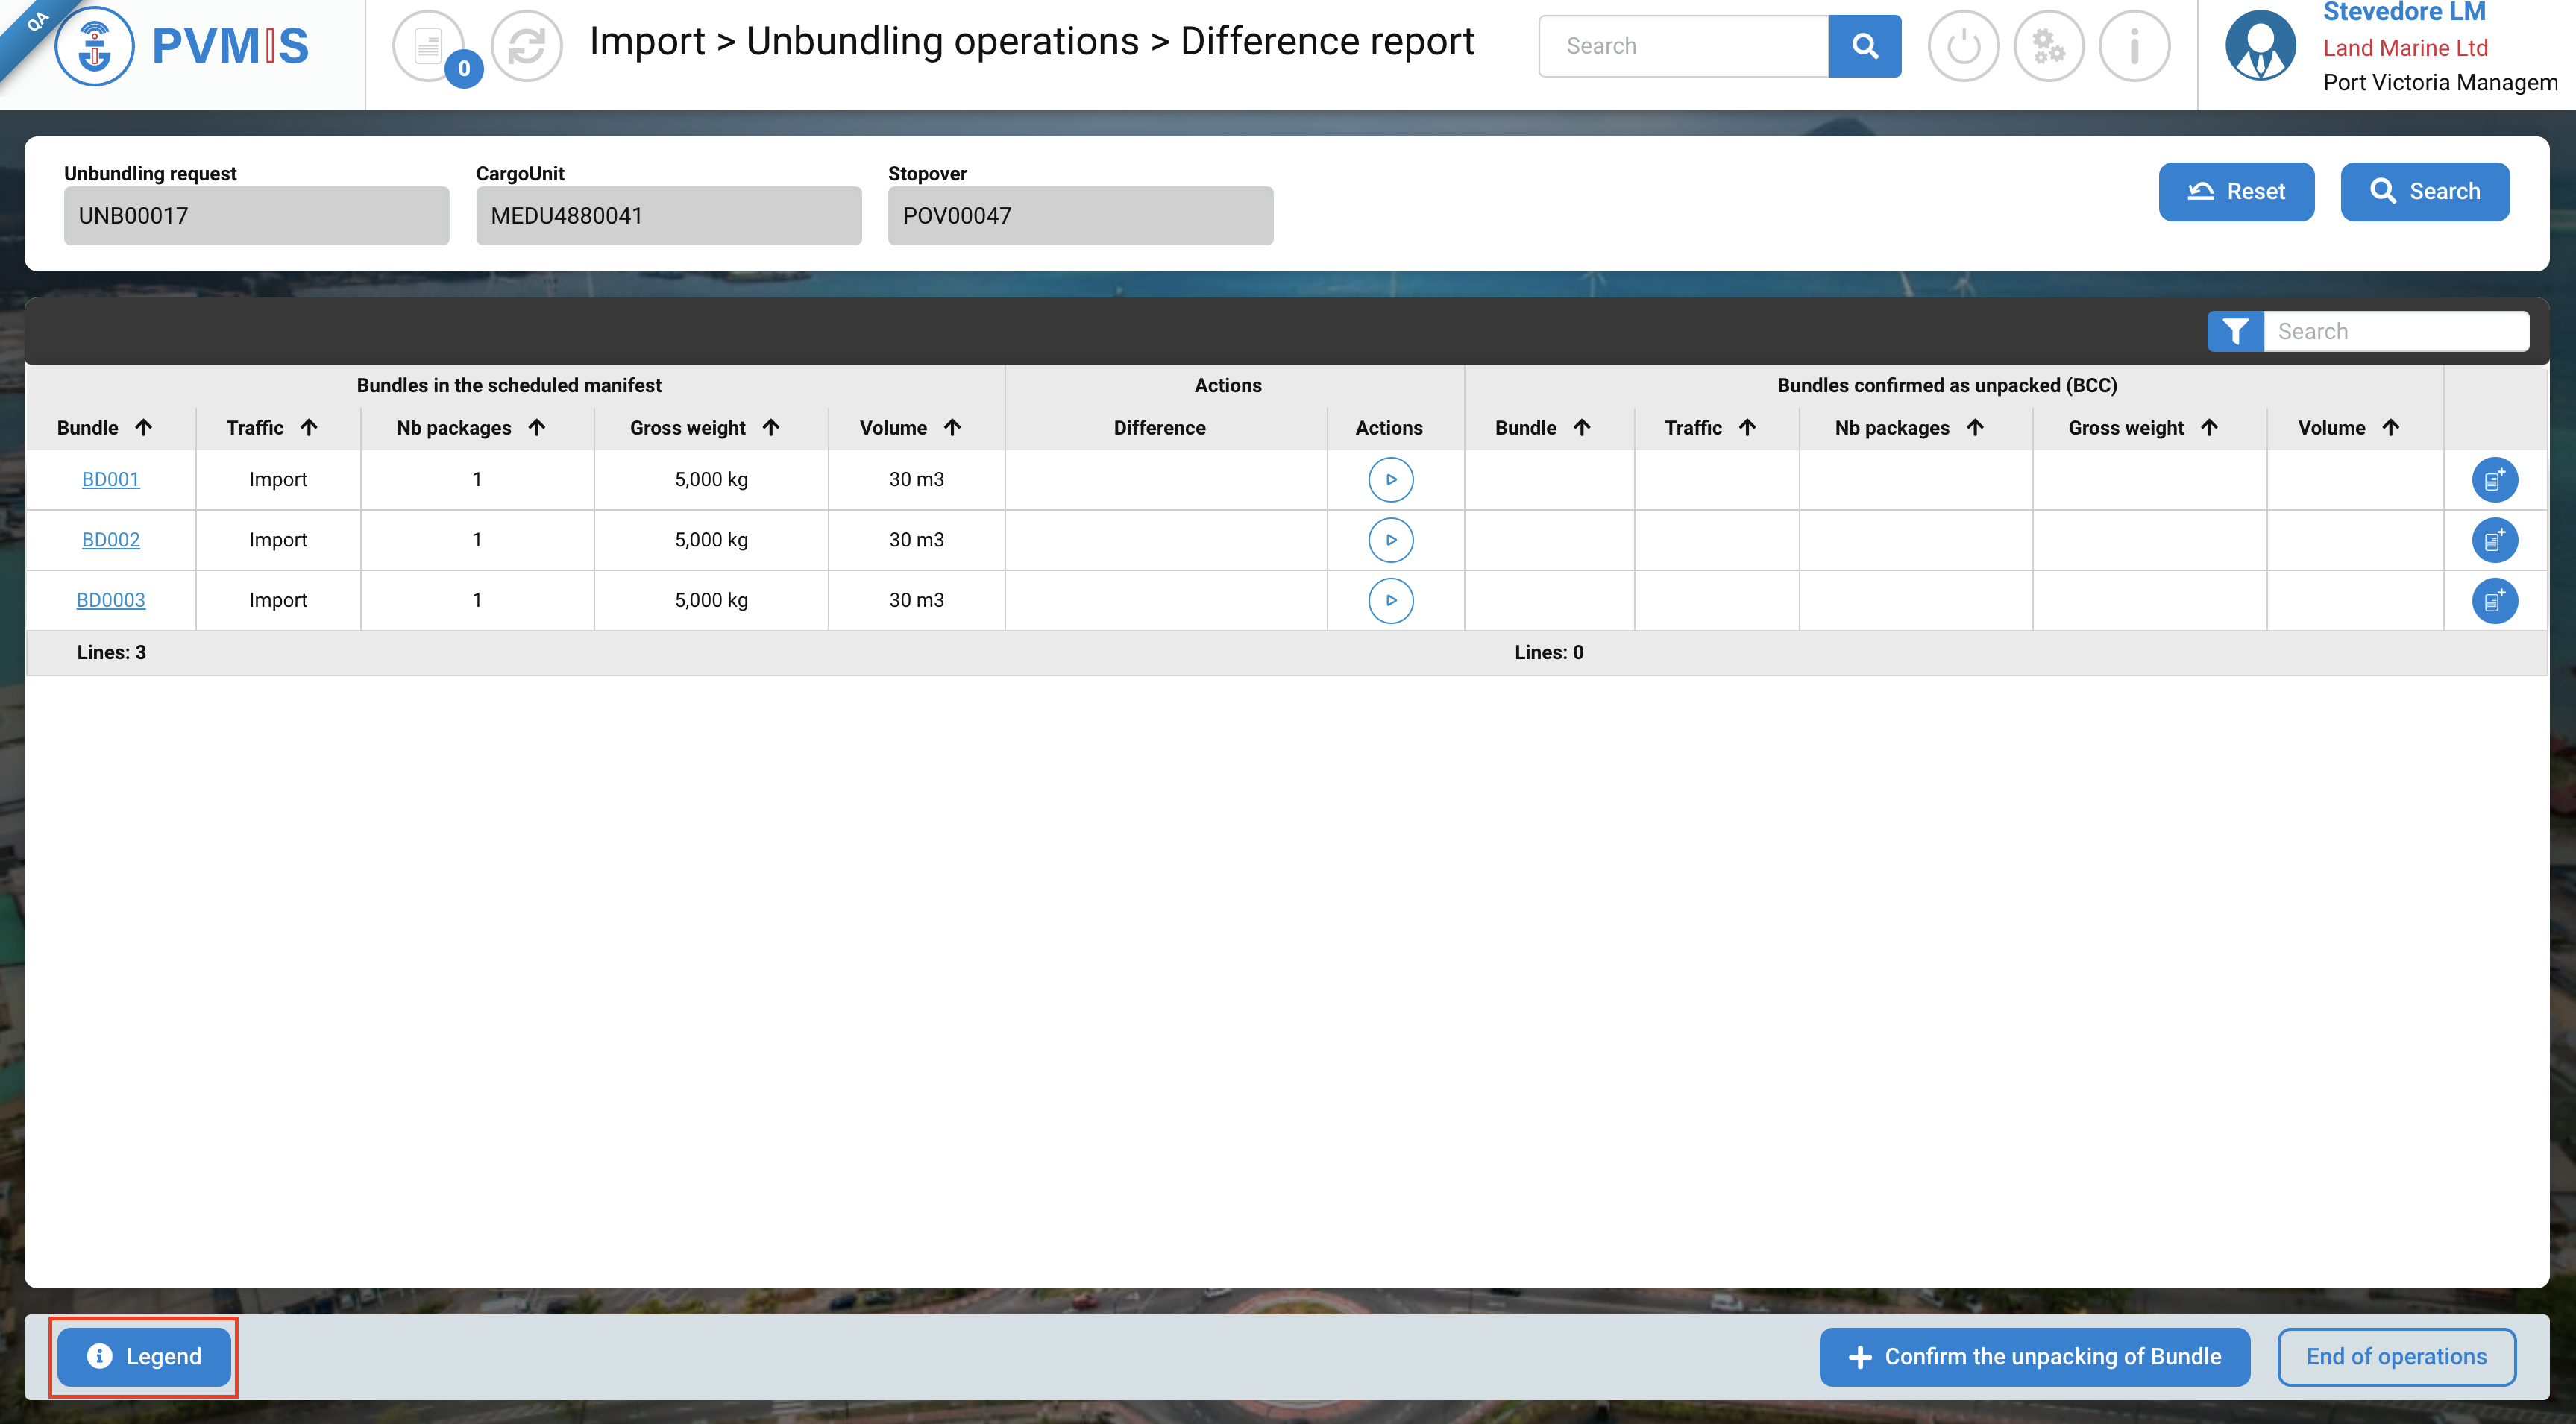The height and width of the screenshot is (1424, 2576).
Task: Open the document notifications icon
Action: (429, 46)
